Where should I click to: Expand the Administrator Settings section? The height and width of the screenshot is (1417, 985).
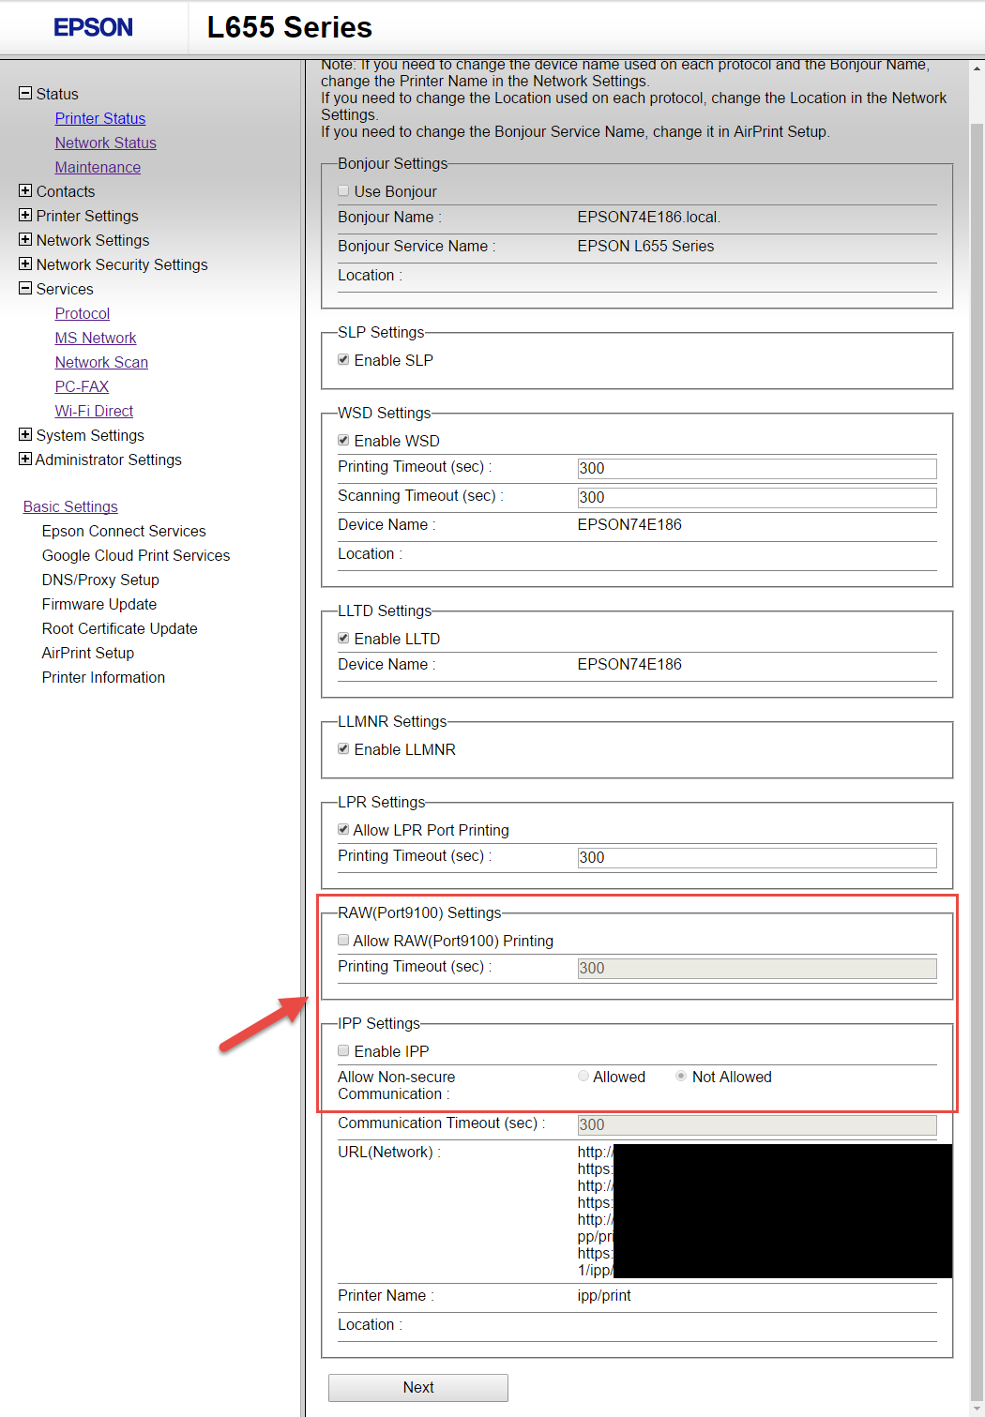tap(25, 459)
